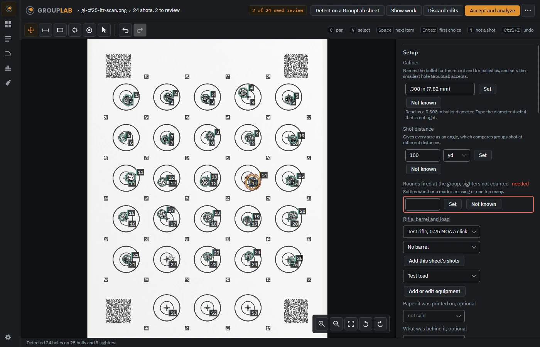540x347 pixels.
Task: Rotate the sheet clockwise
Action: (380, 324)
